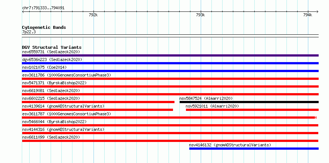Select the red nsv4139614 variant bar
Screen dimensions: 329x163
tap(98, 110)
